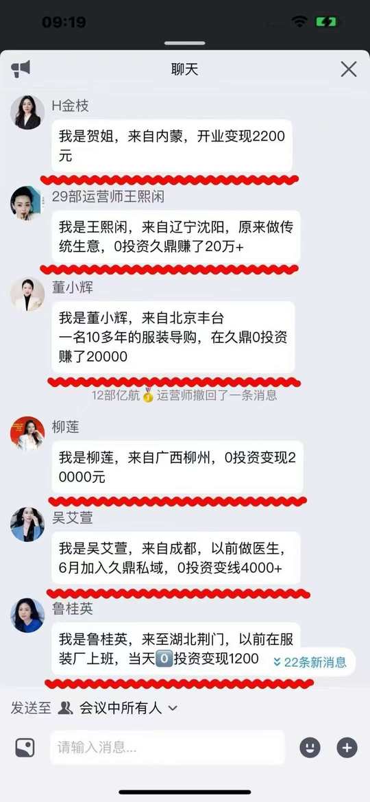
Task: Tap the chat sheet drag handle
Action: coord(184,43)
